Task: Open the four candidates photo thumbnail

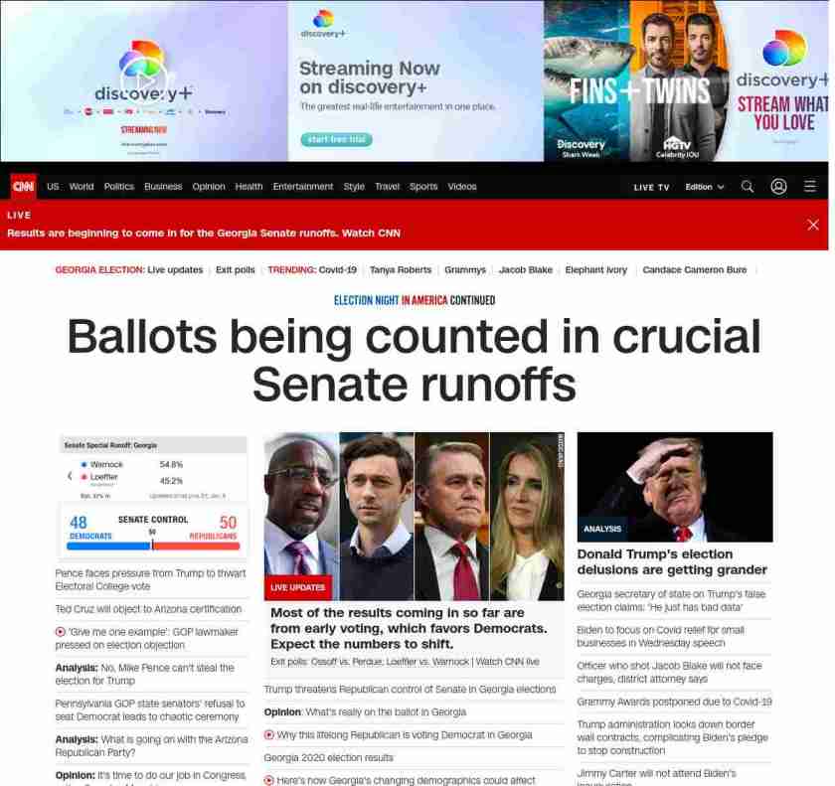Action: pos(414,516)
